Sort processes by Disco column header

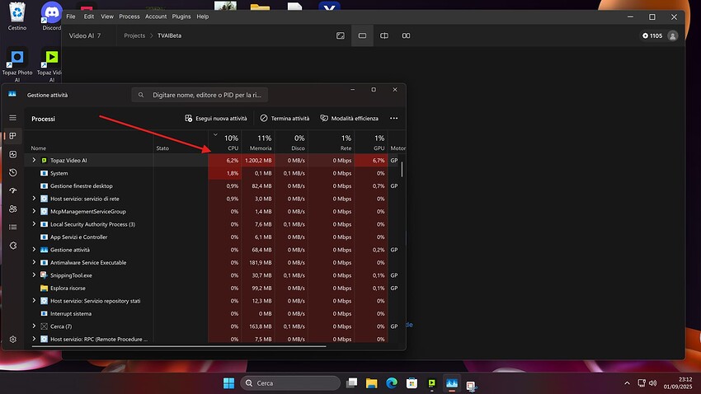(x=291, y=142)
